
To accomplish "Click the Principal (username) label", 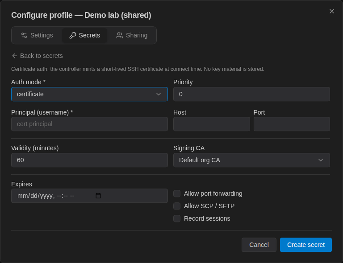I will pyautogui.click(x=42, y=112).
